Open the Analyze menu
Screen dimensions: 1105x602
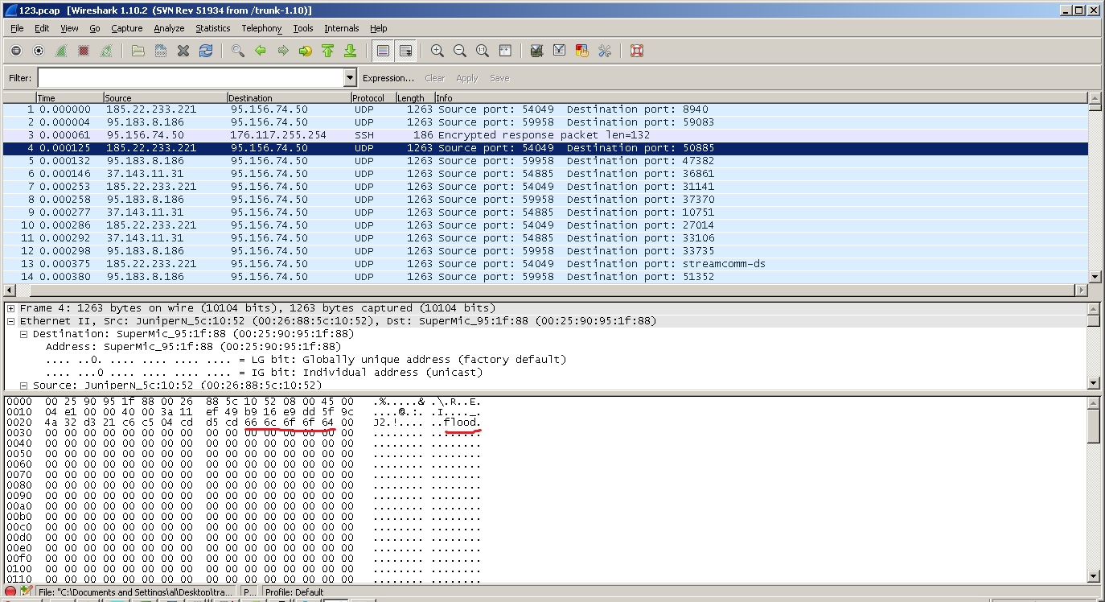(169, 28)
